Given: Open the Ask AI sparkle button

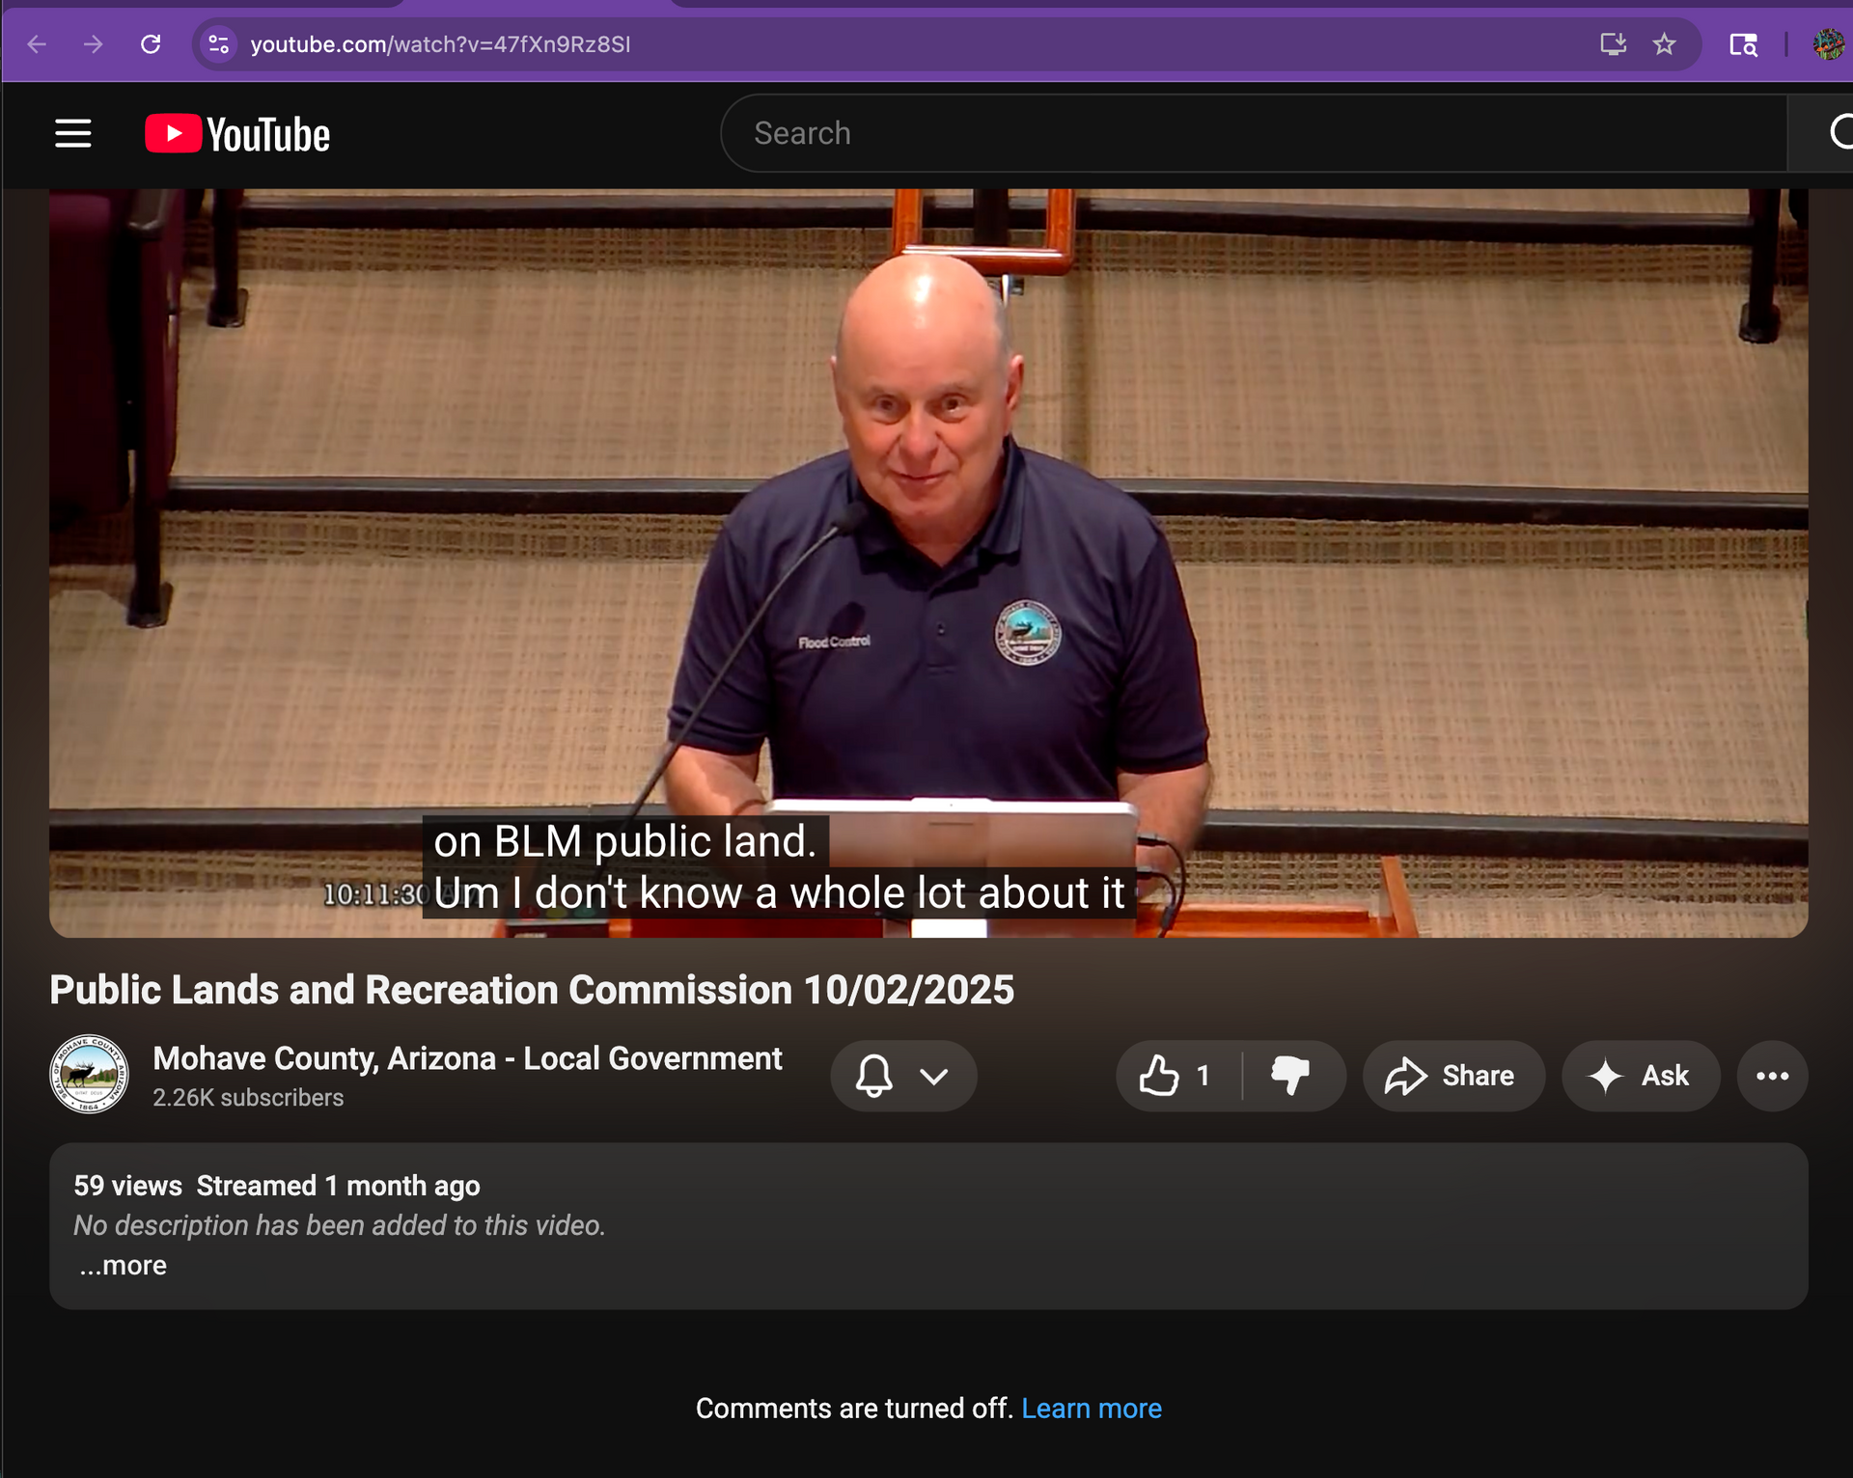Looking at the screenshot, I should (x=1639, y=1076).
